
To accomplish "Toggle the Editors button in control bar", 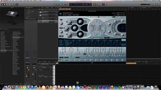I will [17, 4].
